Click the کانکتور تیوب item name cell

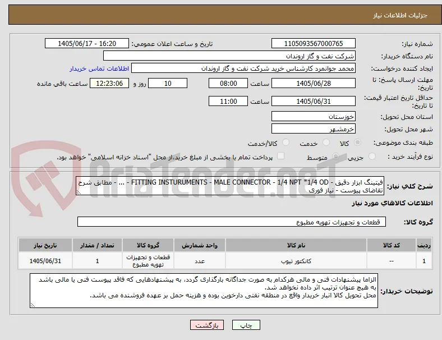click(x=296, y=261)
